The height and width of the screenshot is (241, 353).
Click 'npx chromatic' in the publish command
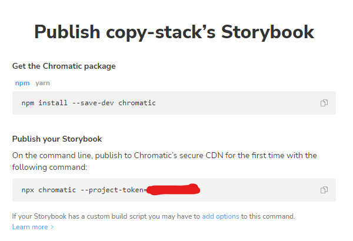(x=51, y=190)
